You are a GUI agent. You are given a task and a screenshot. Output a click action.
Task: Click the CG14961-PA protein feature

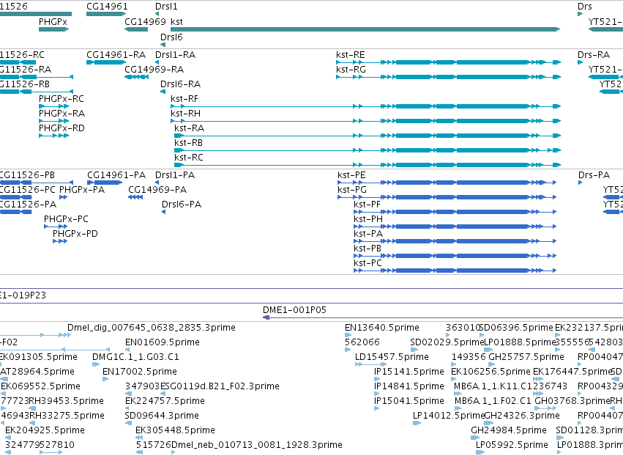pyautogui.click(x=105, y=183)
